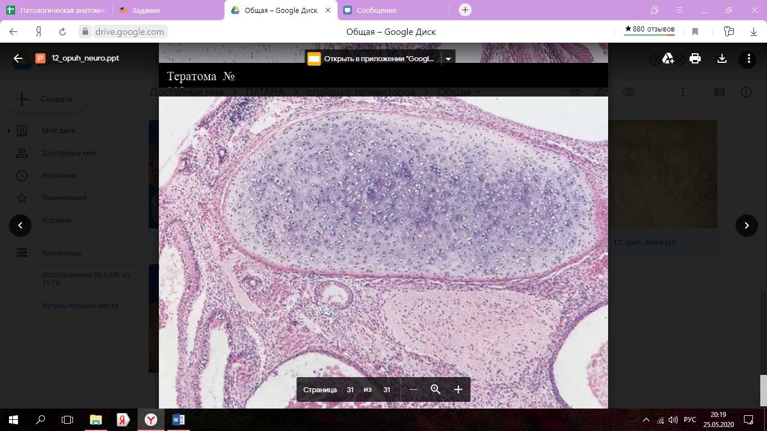Open the Yandex home button
Viewport: 767px width, 431px height.
pyautogui.click(x=39, y=31)
